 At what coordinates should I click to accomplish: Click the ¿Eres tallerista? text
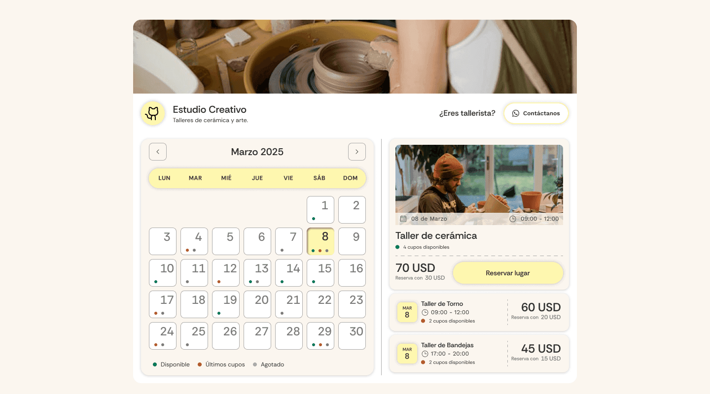[x=467, y=113]
